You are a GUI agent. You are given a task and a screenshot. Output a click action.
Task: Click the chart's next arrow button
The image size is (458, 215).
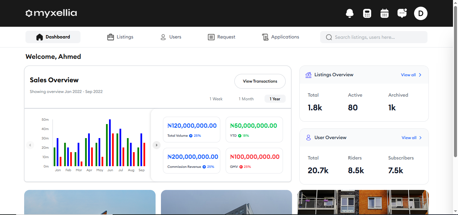click(157, 145)
